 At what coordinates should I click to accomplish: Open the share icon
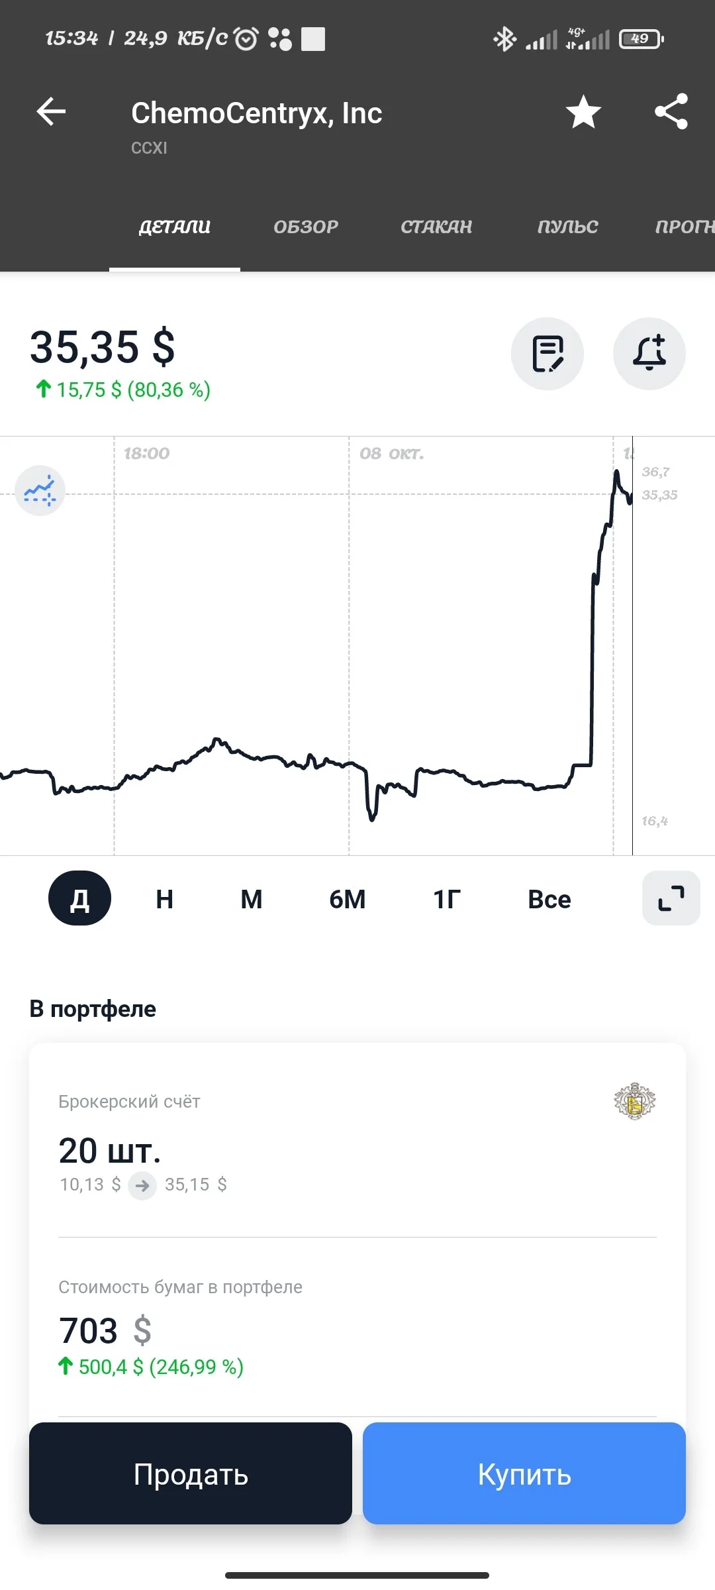click(x=671, y=111)
